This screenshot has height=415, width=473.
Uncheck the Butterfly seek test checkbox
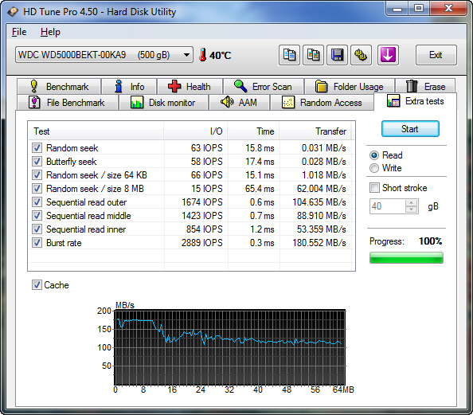tap(37, 162)
